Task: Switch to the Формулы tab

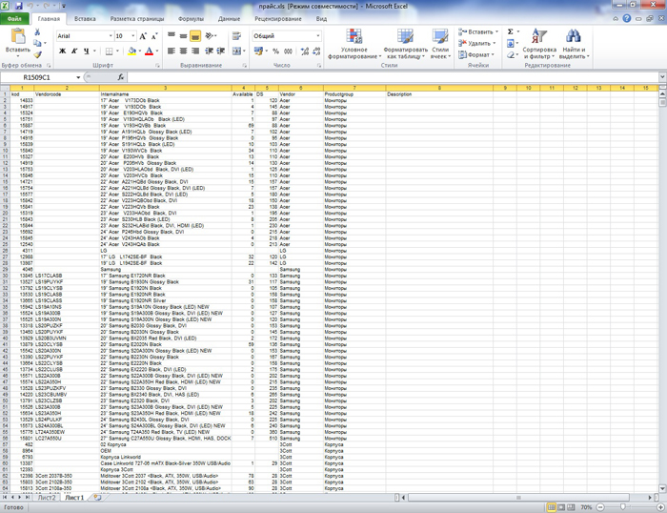Action: click(191, 19)
